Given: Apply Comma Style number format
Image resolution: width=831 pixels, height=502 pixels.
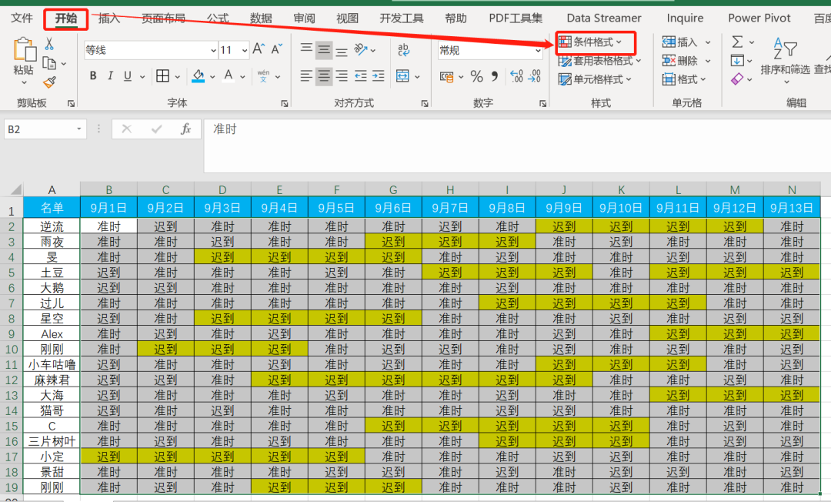Looking at the screenshot, I should 495,76.
